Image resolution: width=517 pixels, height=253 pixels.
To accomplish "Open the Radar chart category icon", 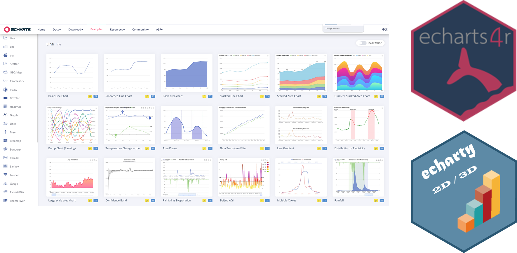I will tap(6, 90).
